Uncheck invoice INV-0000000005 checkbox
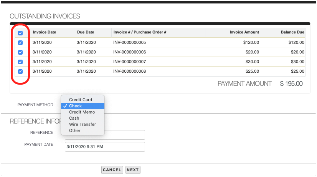This screenshot has height=177, width=317. (x=20, y=43)
